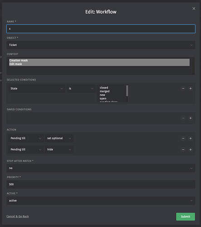Add a new selected condition with plus icon
Image resolution: width=201 pixels, height=227 pixels.
191,88
